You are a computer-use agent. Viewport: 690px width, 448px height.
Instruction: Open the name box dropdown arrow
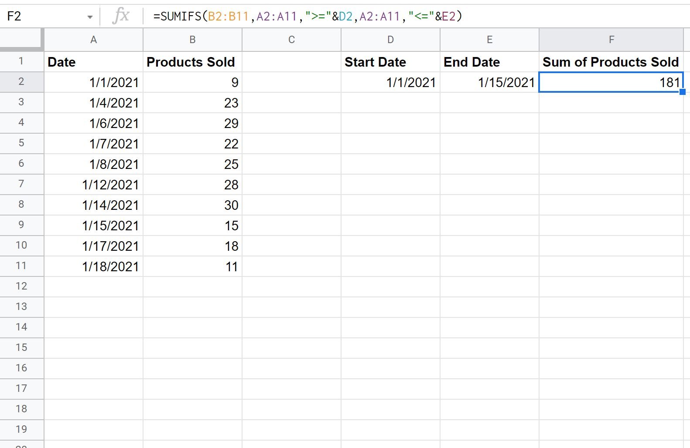(90, 17)
